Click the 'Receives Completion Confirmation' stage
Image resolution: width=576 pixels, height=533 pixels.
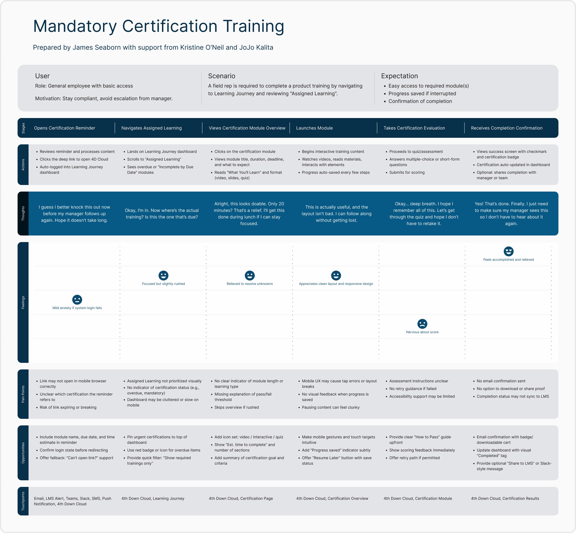click(x=507, y=128)
